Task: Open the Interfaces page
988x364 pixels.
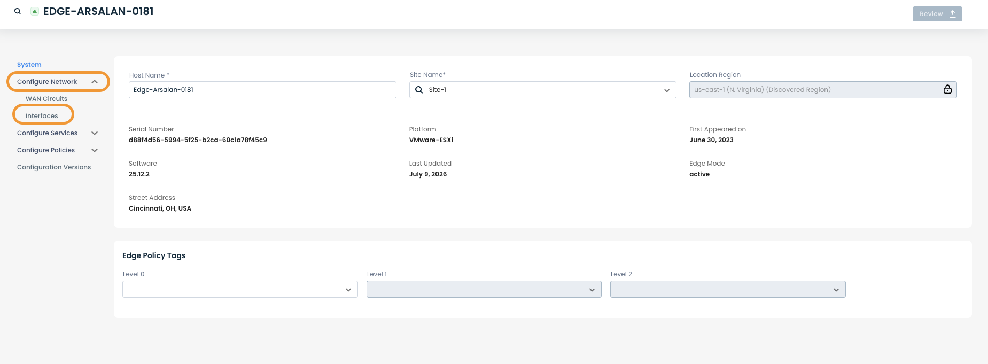Action: click(x=42, y=116)
